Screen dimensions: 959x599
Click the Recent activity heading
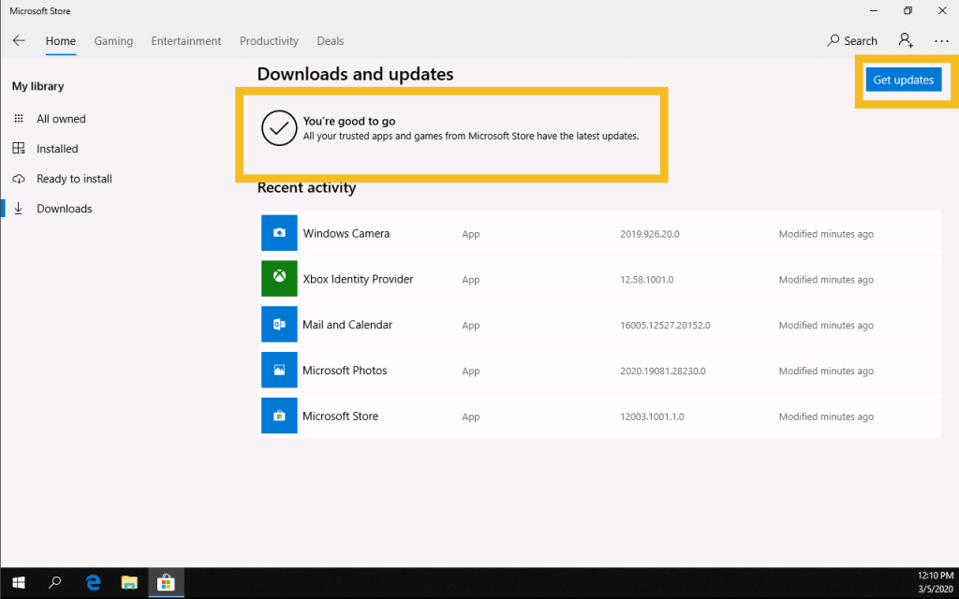pyautogui.click(x=306, y=187)
